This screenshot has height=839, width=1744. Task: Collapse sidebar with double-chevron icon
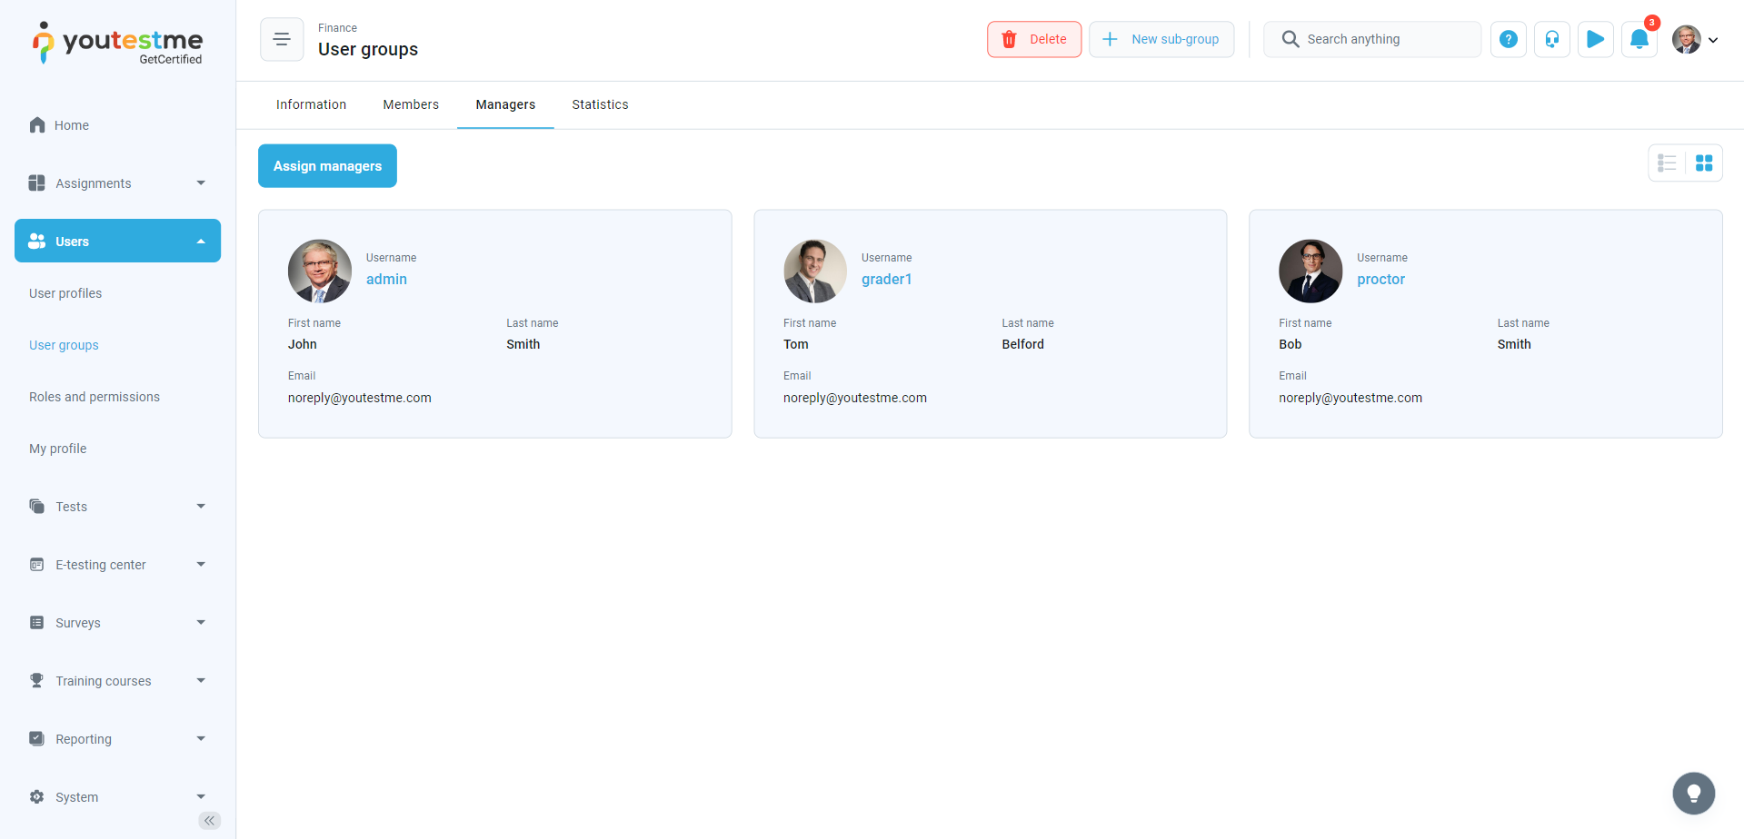[209, 821]
